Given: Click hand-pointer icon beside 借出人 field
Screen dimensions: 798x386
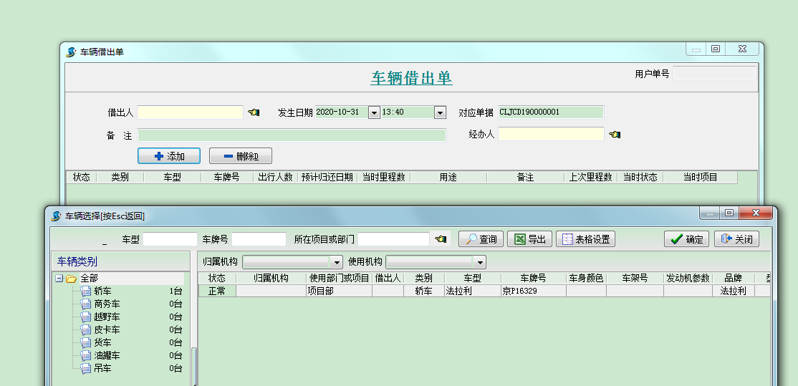Looking at the screenshot, I should click(x=254, y=112).
